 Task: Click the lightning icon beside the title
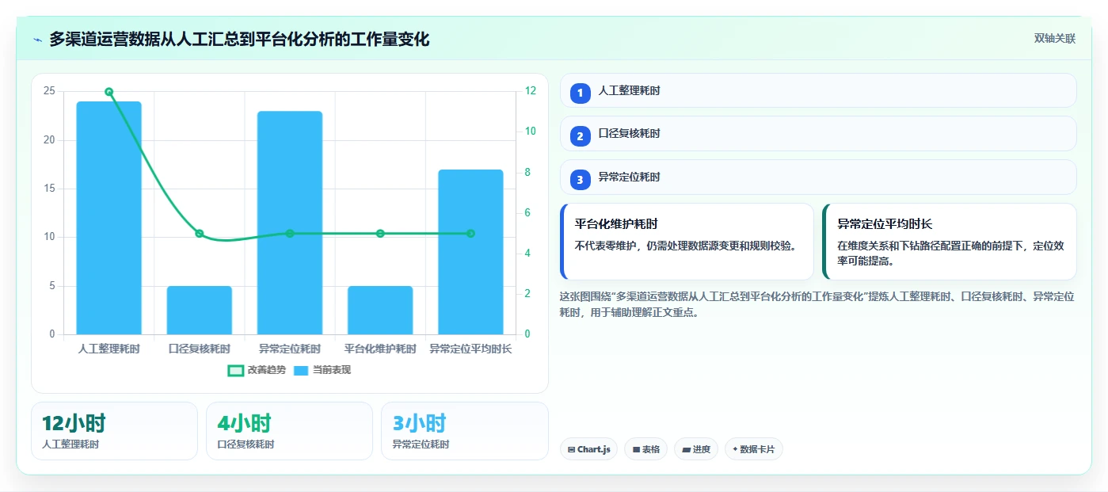point(37,40)
